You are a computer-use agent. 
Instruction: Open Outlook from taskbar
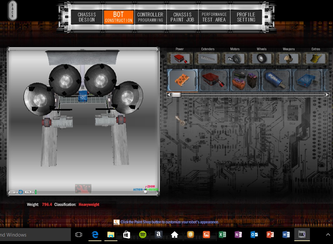click(254, 235)
